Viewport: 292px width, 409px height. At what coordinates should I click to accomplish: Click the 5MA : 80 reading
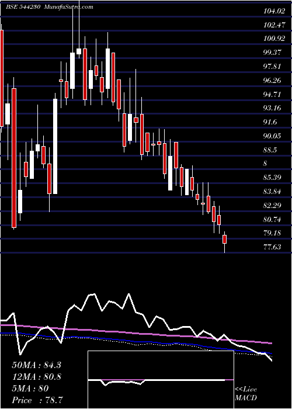coord(30,389)
